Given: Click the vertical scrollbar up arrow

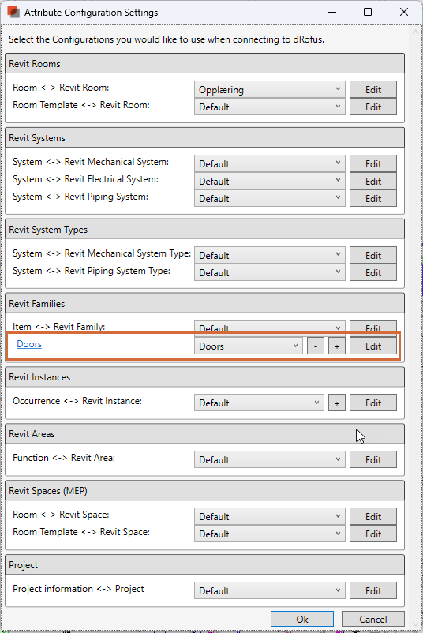Looking at the screenshot, I should (x=415, y=32).
